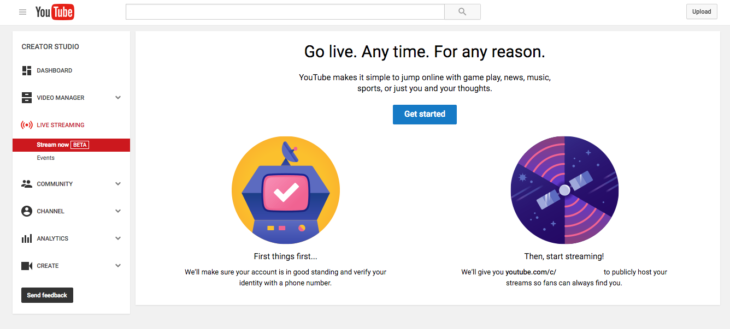730x329 pixels.
Task: Expand the Channel section chevron
Action: (118, 211)
